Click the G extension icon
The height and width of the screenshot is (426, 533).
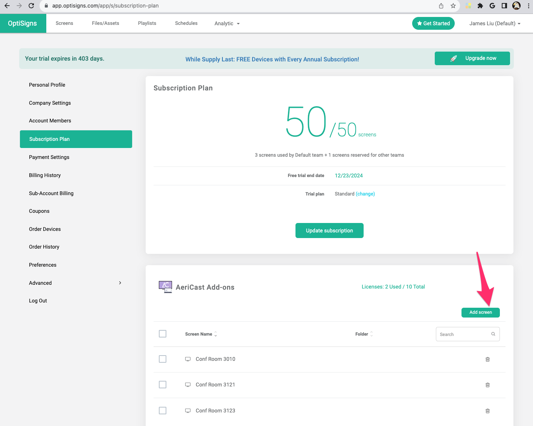coord(492,6)
